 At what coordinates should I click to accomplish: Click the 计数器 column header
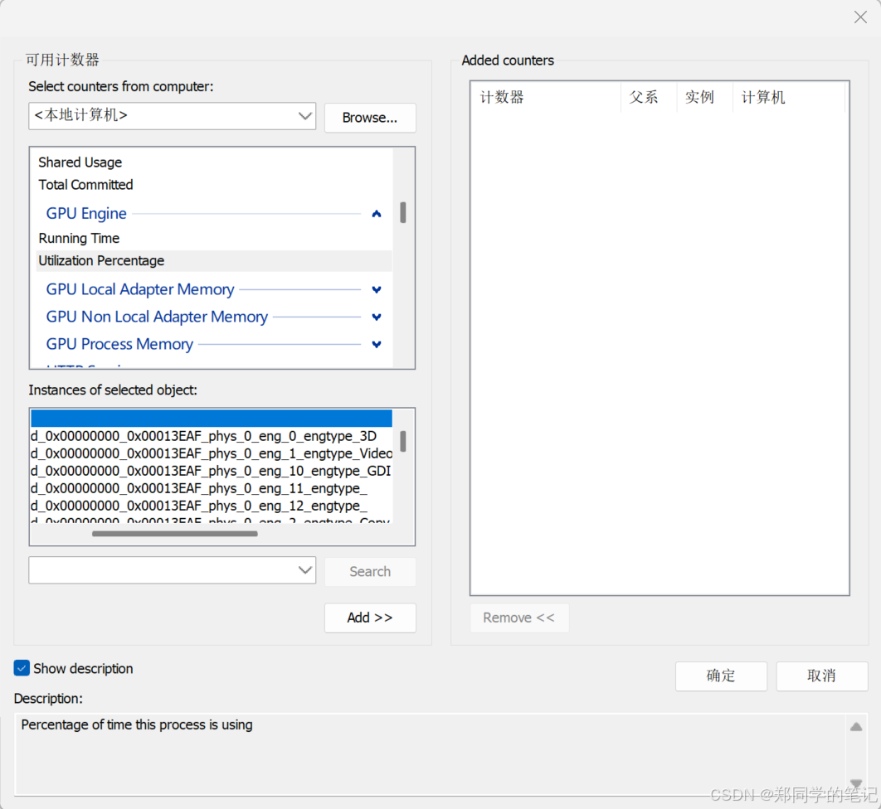pyautogui.click(x=546, y=97)
